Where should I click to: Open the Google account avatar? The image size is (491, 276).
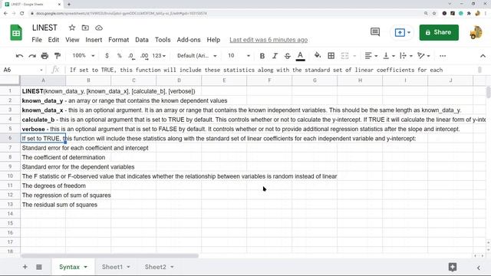(476, 32)
